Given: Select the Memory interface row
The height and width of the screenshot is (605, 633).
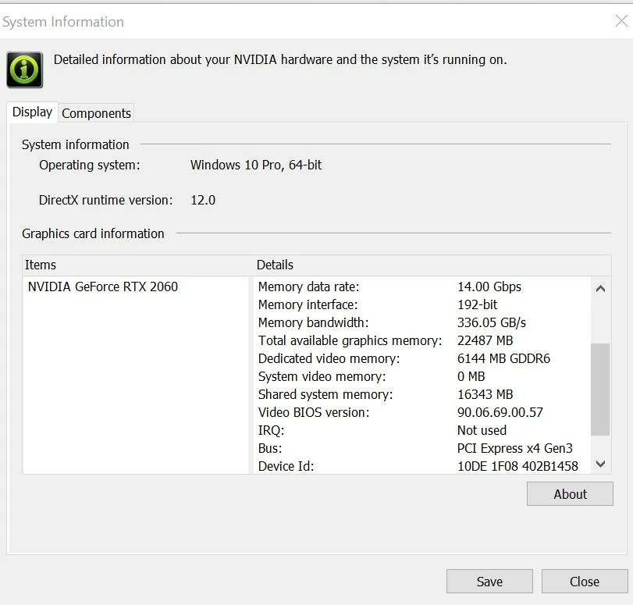Looking at the screenshot, I should (421, 304).
